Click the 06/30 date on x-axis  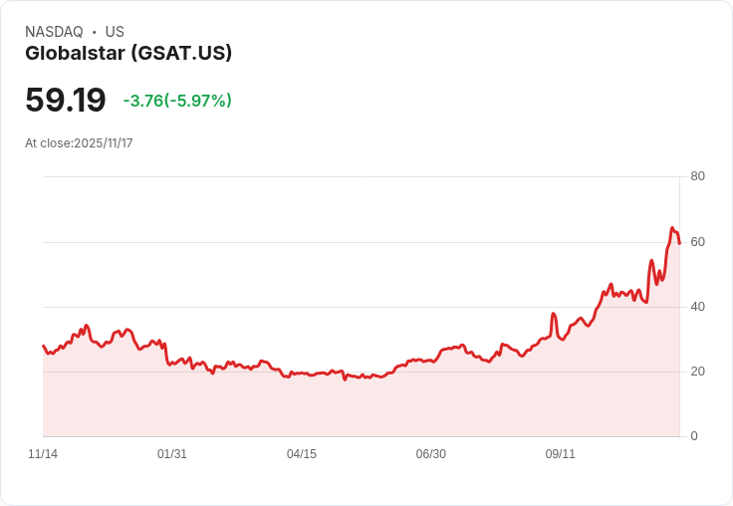pyautogui.click(x=431, y=454)
